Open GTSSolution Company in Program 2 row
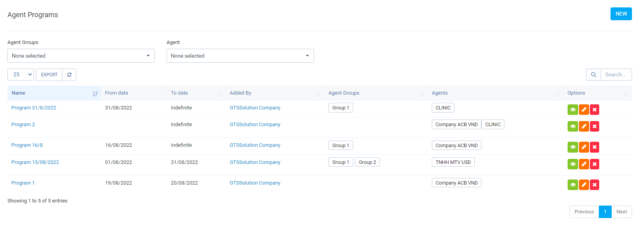 (255, 125)
